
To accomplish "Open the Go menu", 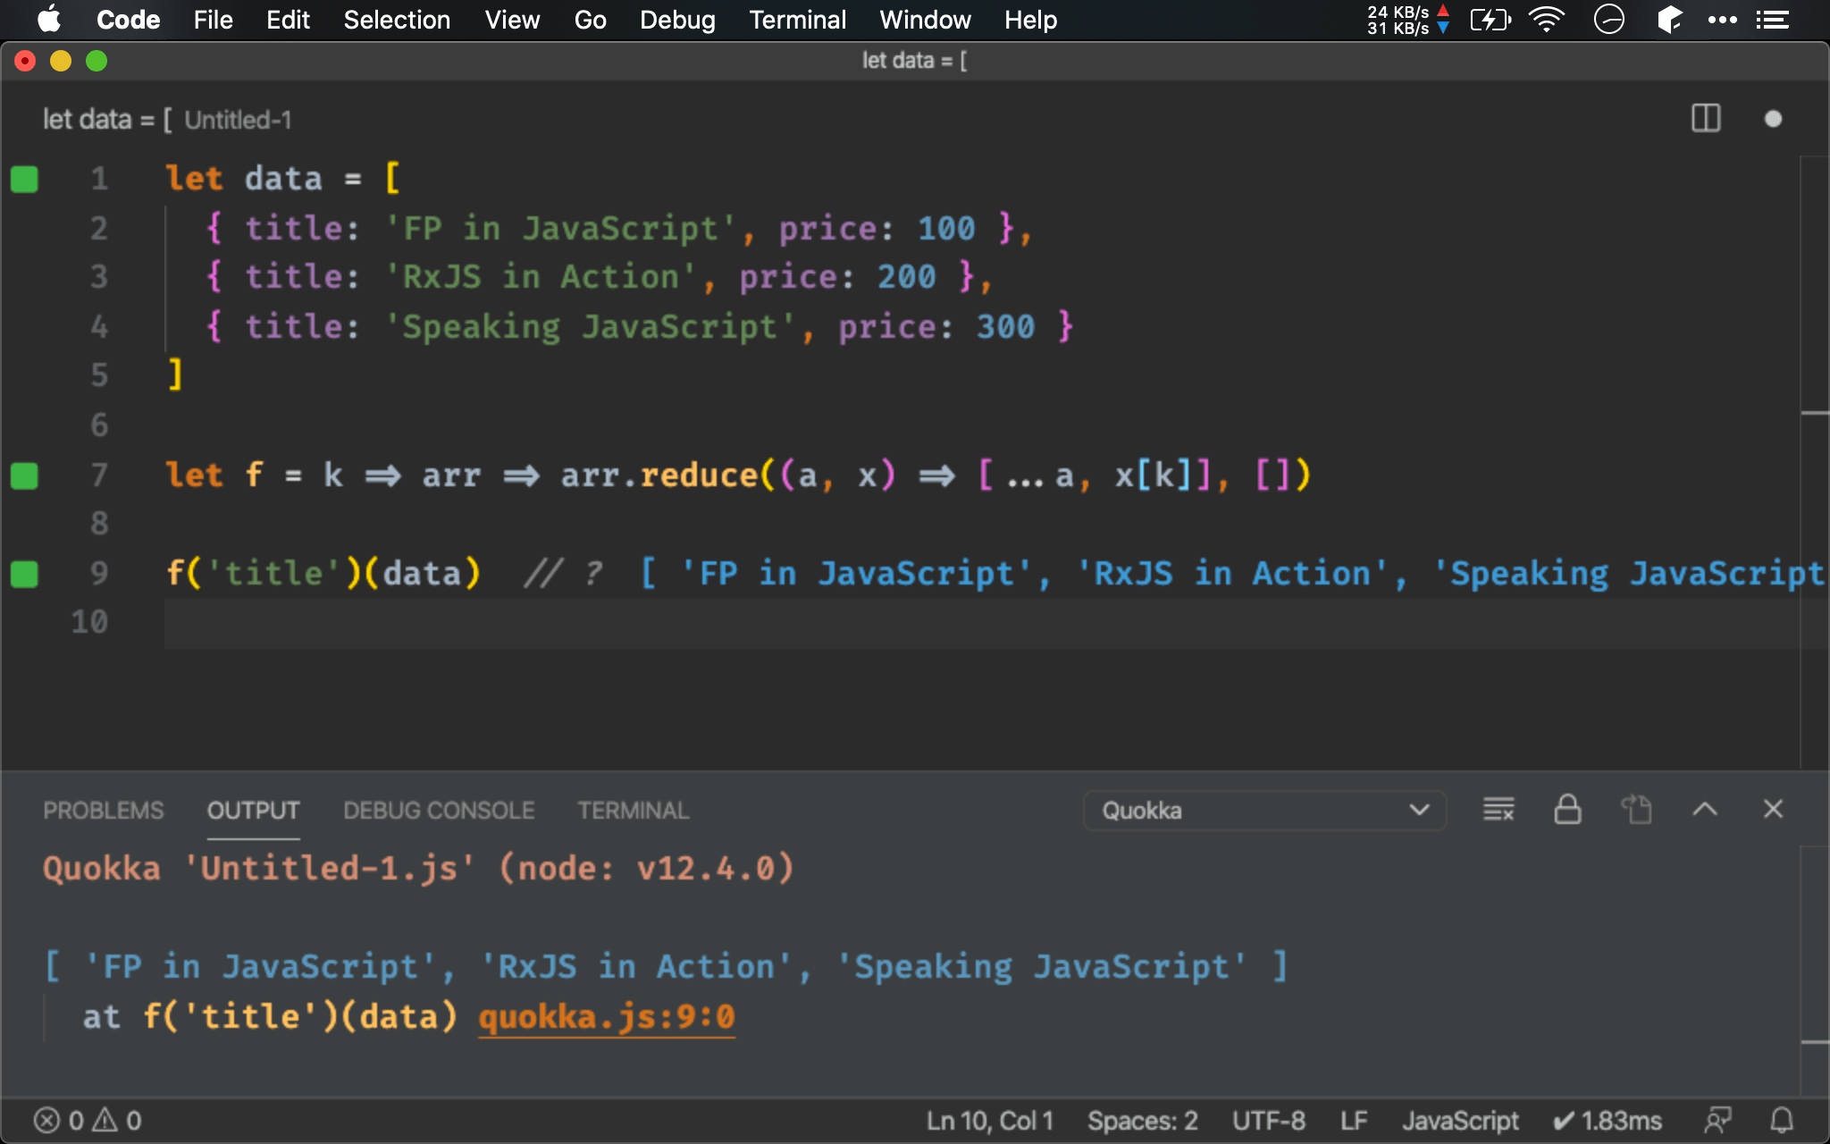I will [590, 20].
